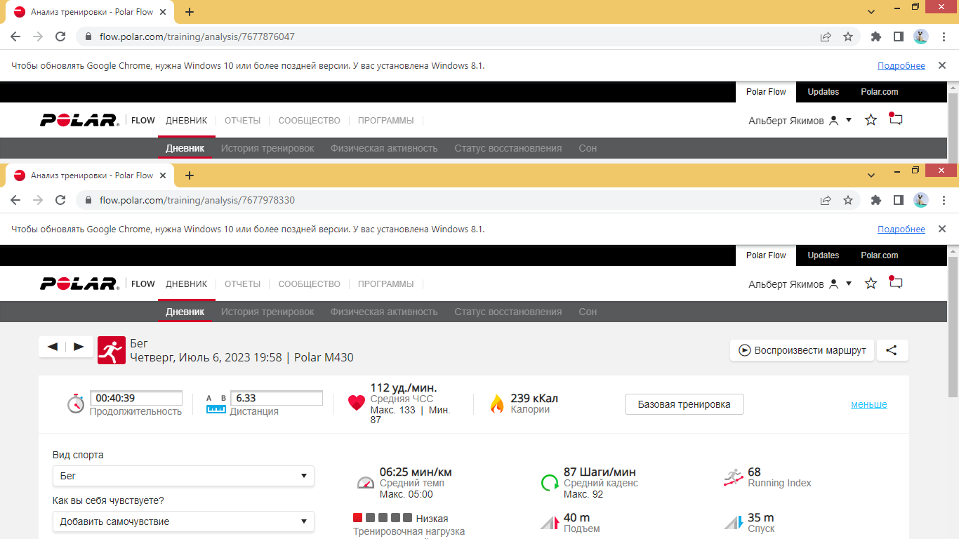The image size is (959, 539).
Task: Switch to История тренировок in background window
Action: 267,148
